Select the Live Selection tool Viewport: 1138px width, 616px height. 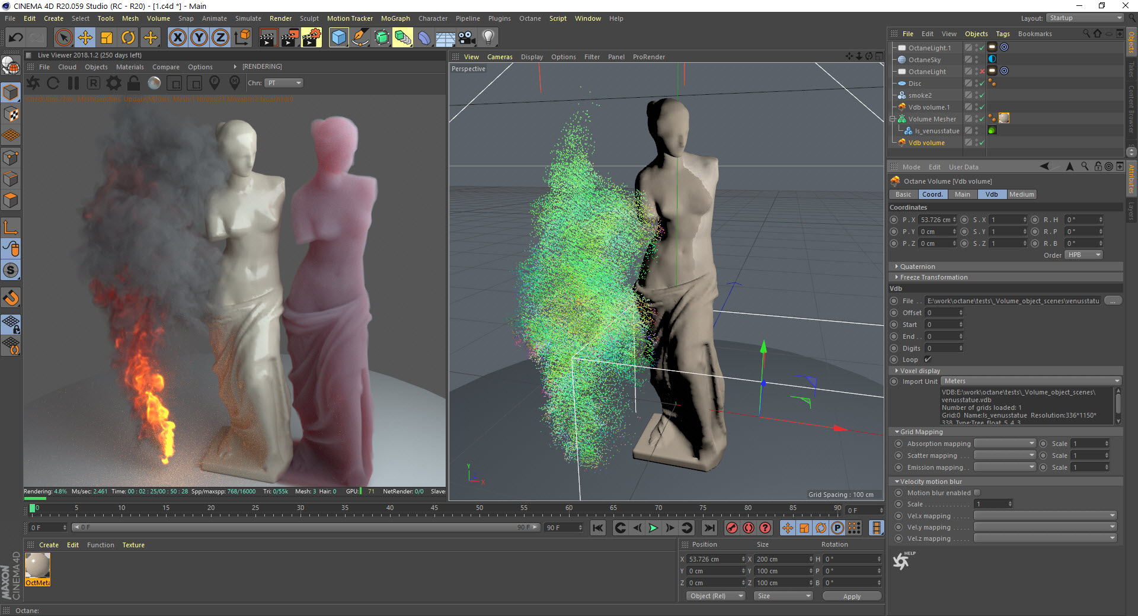(x=63, y=38)
